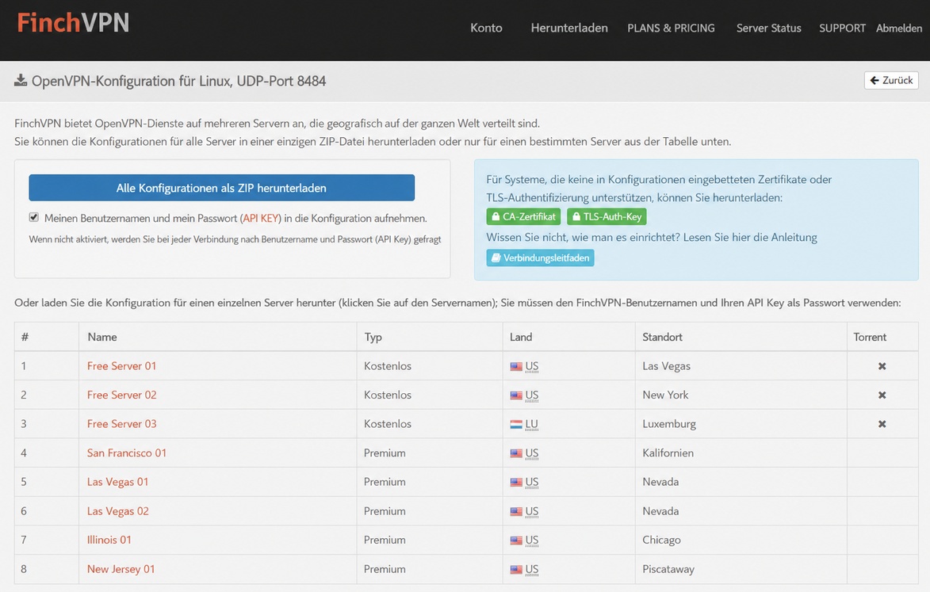Click the Name column header
This screenshot has height=592, width=930.
coord(102,337)
